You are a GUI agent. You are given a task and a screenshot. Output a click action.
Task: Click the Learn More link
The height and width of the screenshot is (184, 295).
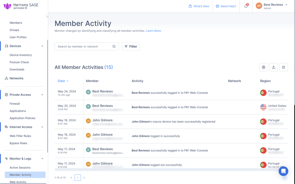point(153,31)
